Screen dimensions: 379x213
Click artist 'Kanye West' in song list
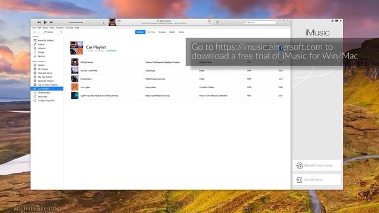pyautogui.click(x=150, y=88)
